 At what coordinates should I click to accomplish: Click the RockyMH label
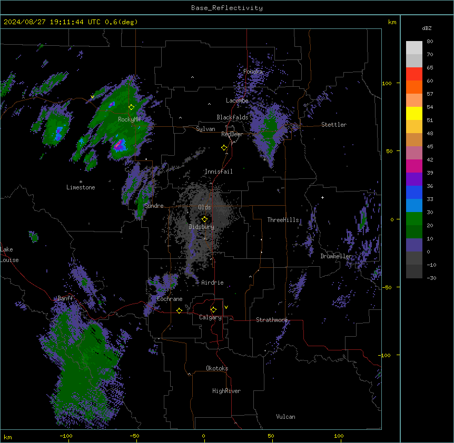point(129,119)
